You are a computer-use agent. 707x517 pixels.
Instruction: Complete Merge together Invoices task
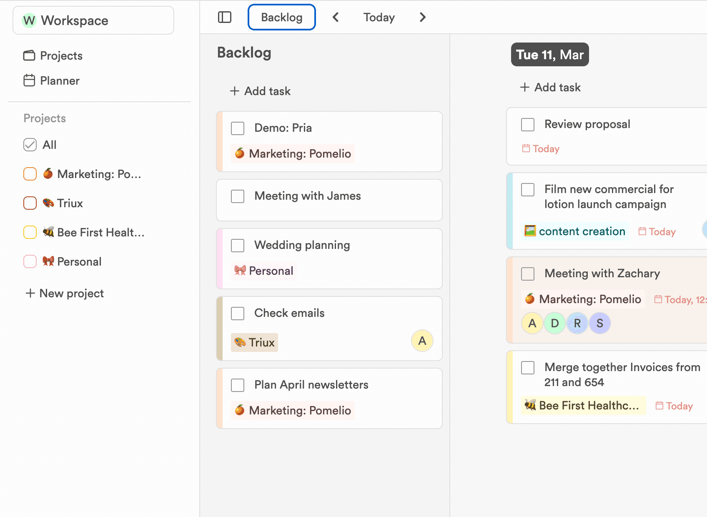click(528, 367)
